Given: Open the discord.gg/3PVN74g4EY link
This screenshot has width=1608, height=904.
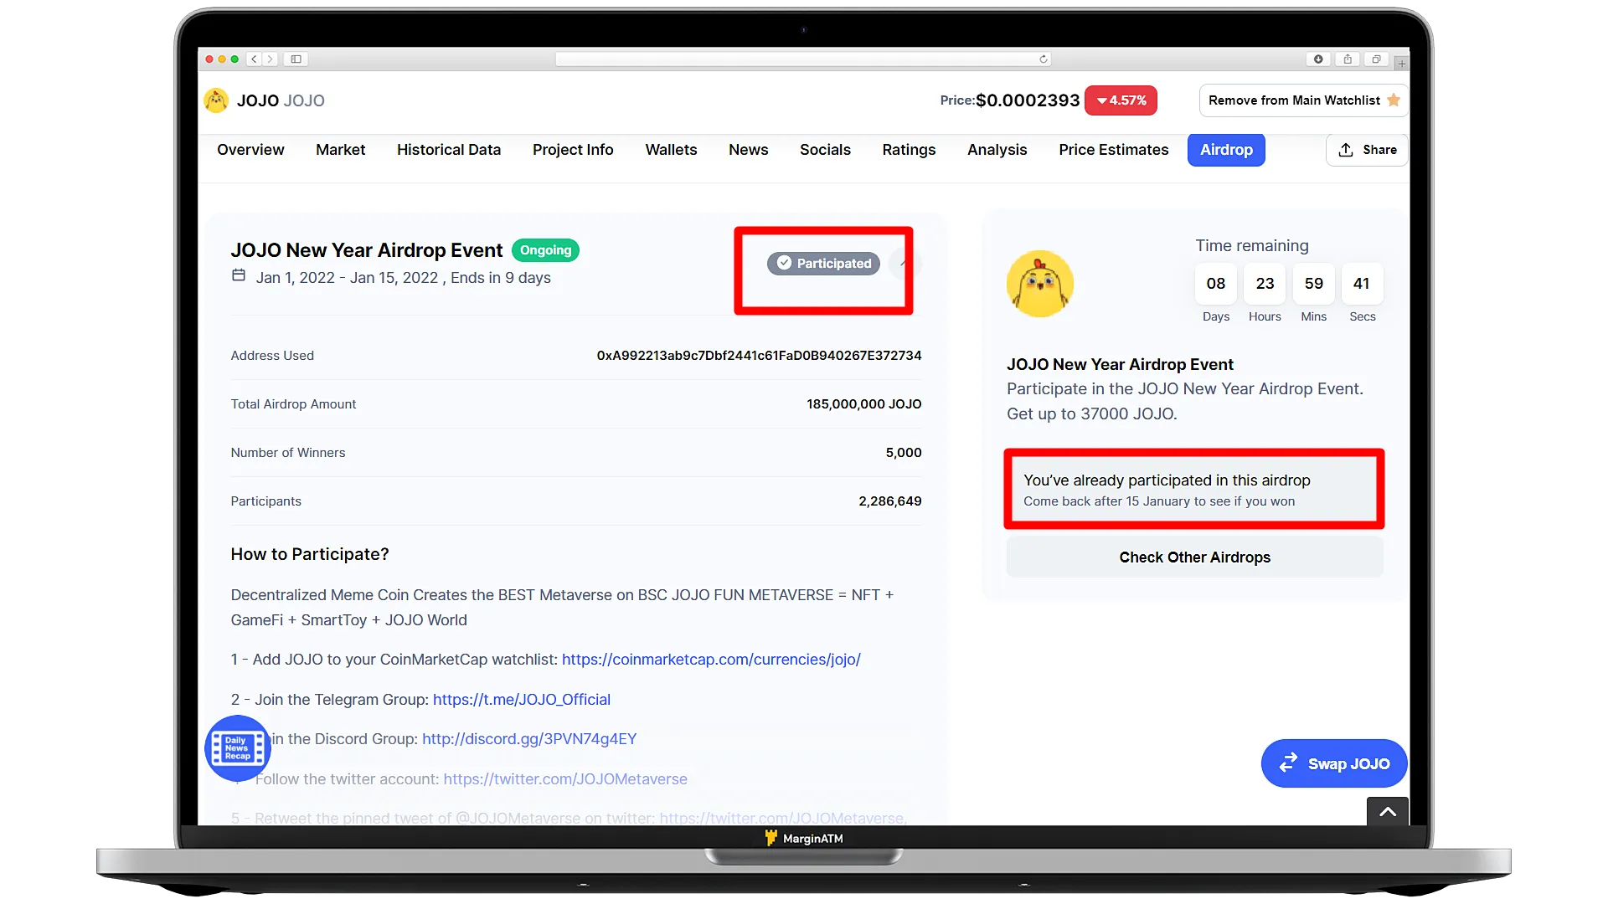Looking at the screenshot, I should 529,739.
